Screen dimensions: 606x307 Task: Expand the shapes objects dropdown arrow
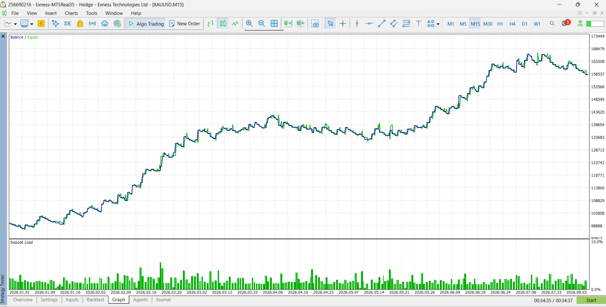(x=438, y=24)
